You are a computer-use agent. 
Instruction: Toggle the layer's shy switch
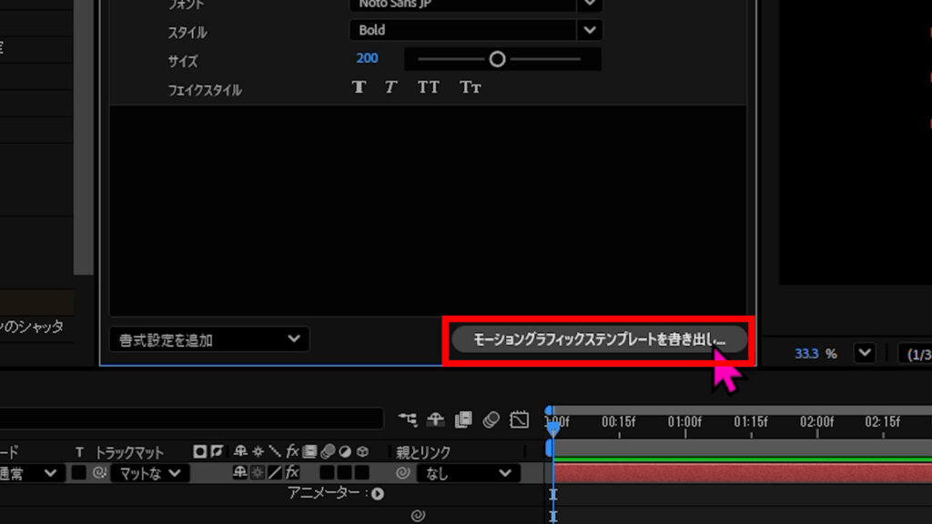coord(240,473)
